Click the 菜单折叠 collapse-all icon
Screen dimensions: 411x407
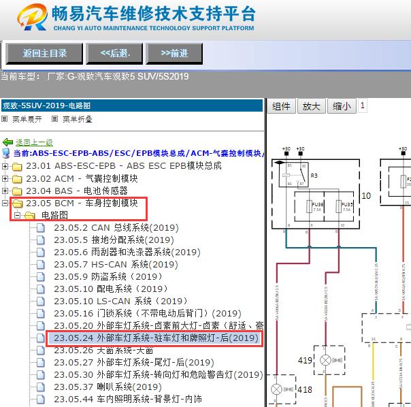pos(54,119)
